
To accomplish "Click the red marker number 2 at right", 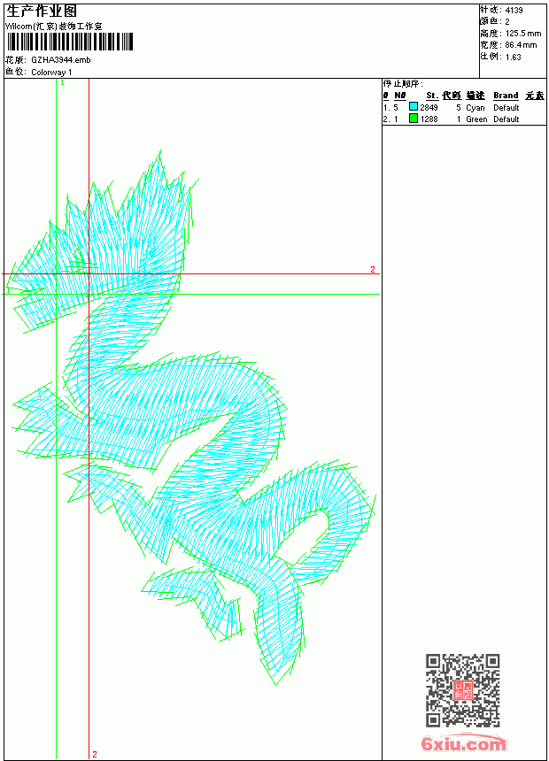I will 373,269.
